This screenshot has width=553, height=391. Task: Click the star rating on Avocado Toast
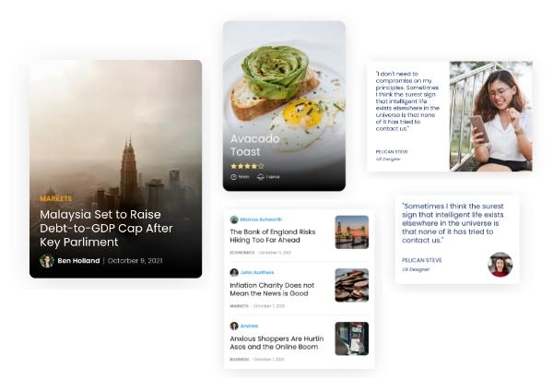tap(247, 165)
